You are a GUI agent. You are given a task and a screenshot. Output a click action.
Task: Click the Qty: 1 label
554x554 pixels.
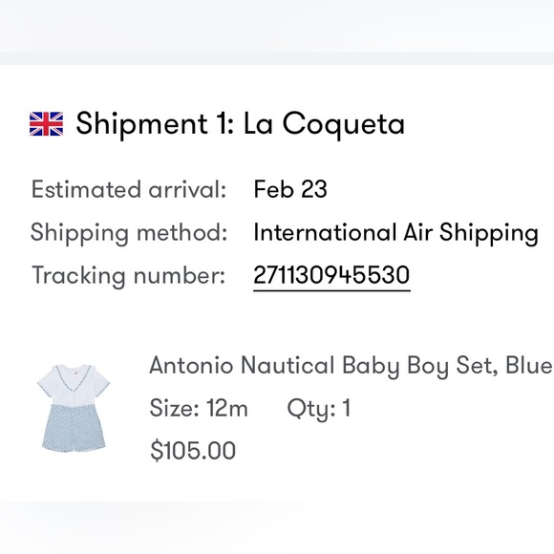coord(319,409)
